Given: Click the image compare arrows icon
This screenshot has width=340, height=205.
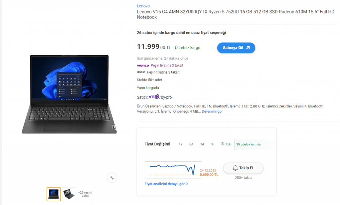Looking at the screenshot, I should point(112,178).
